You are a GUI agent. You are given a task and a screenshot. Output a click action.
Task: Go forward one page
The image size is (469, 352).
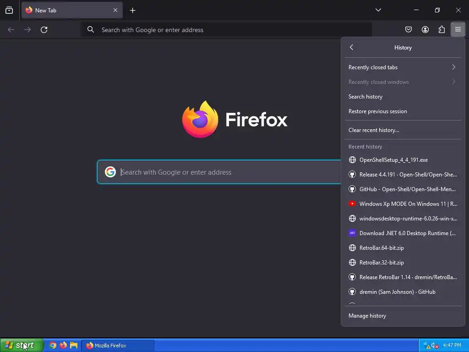tap(27, 30)
